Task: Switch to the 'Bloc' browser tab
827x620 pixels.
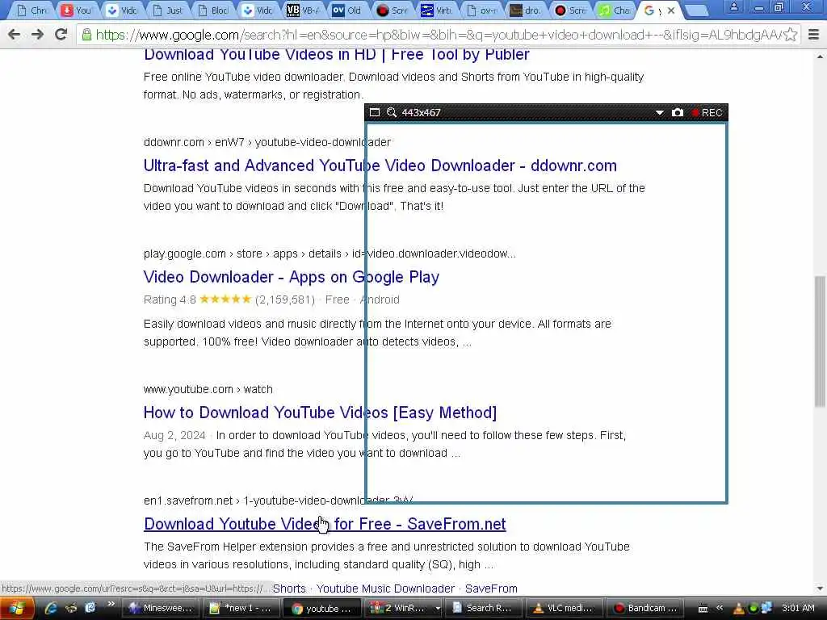Action: [213, 10]
